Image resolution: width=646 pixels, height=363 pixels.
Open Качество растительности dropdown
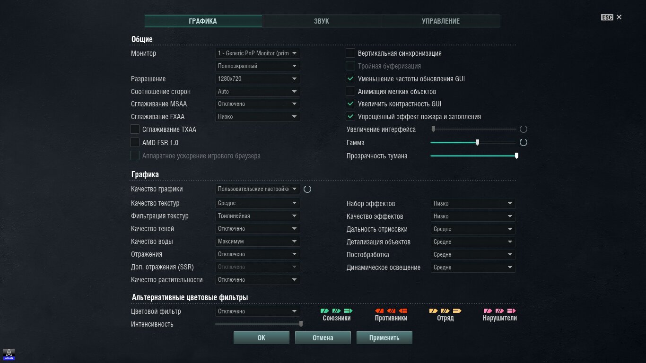[x=258, y=280]
